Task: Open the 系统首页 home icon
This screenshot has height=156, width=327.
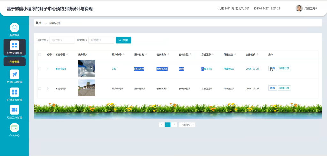Action: point(14,27)
